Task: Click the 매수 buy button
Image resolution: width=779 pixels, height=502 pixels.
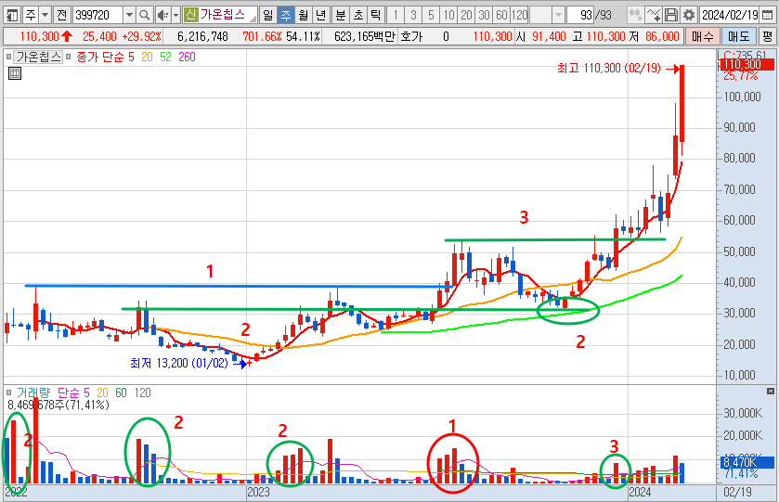Action: 702,36
